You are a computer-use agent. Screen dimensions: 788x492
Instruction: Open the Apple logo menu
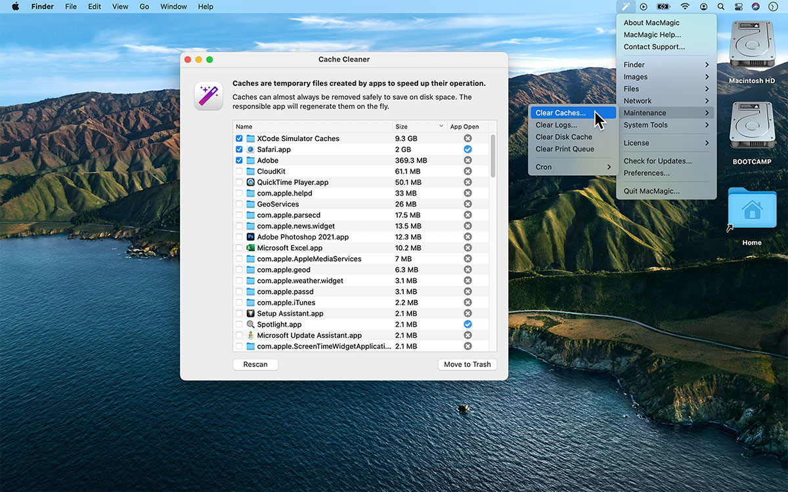[x=15, y=7]
